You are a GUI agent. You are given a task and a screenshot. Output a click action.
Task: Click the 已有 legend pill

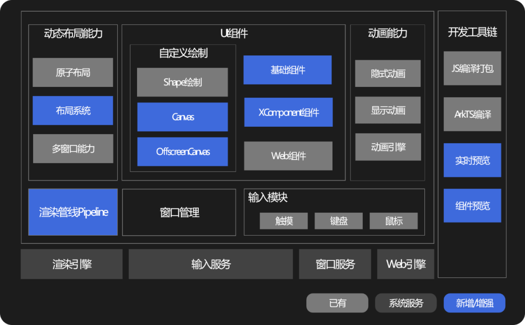click(x=337, y=303)
